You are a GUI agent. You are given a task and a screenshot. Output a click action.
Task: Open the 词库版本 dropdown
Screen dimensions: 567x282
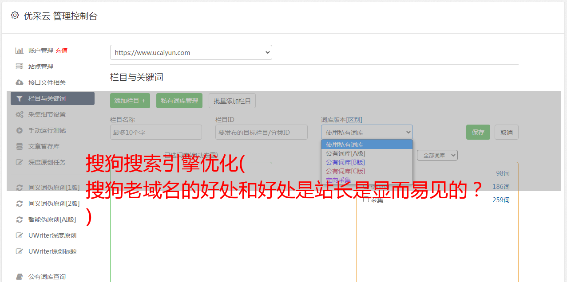point(367,132)
